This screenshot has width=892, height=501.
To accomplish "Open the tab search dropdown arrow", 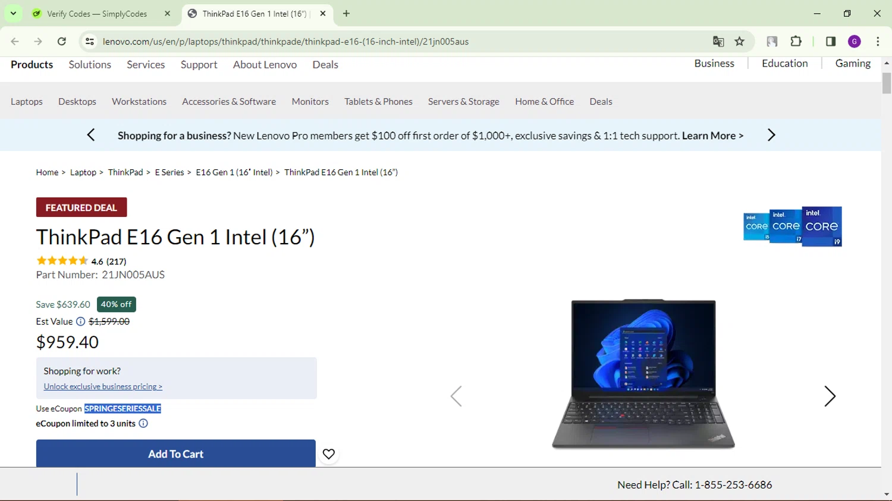I will pyautogui.click(x=13, y=13).
